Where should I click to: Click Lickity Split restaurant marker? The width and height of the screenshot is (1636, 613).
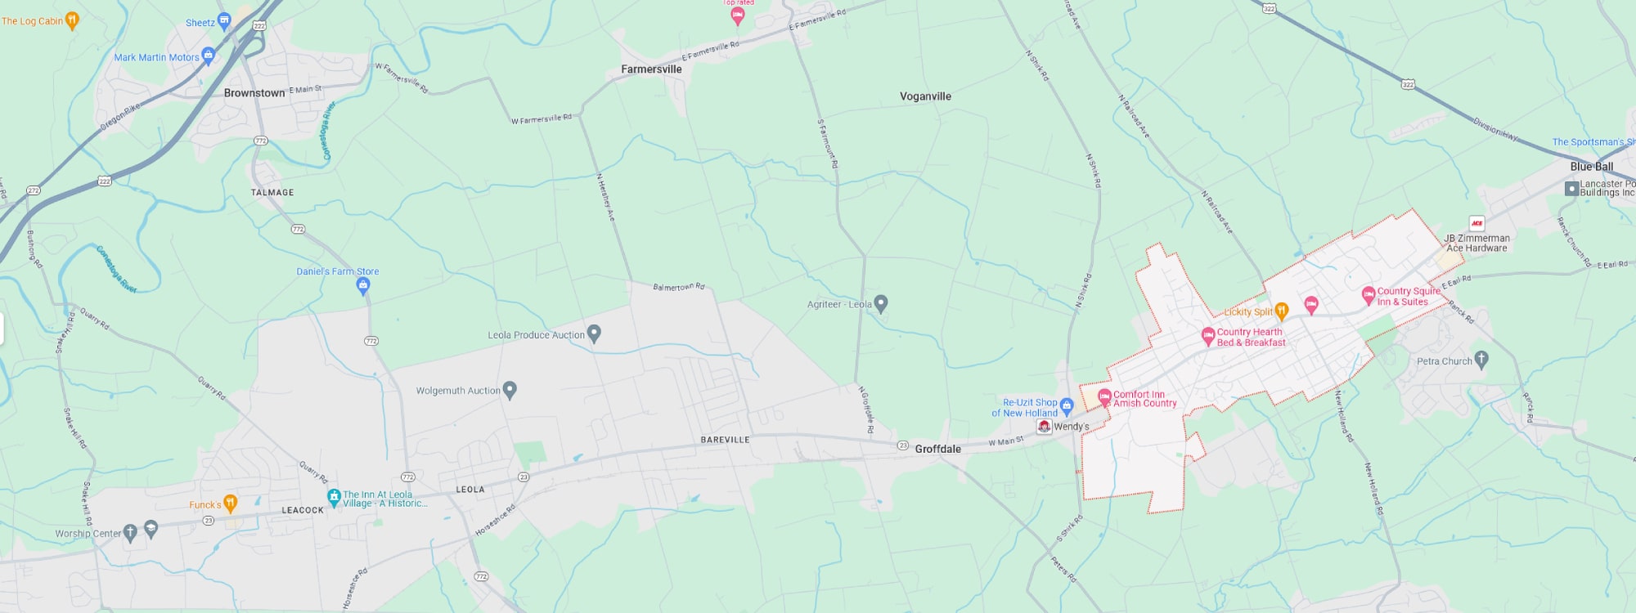click(x=1282, y=311)
